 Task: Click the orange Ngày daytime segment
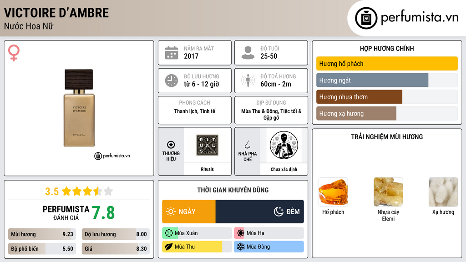coord(189,212)
